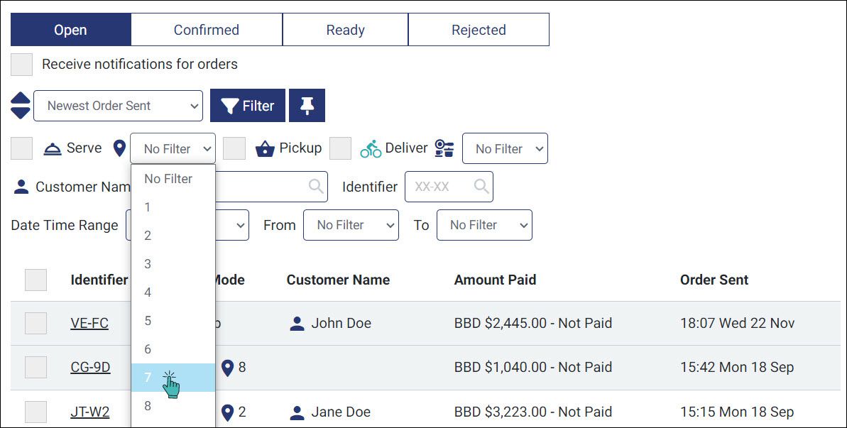
Task: Switch to the Rejected tab
Action: (479, 30)
